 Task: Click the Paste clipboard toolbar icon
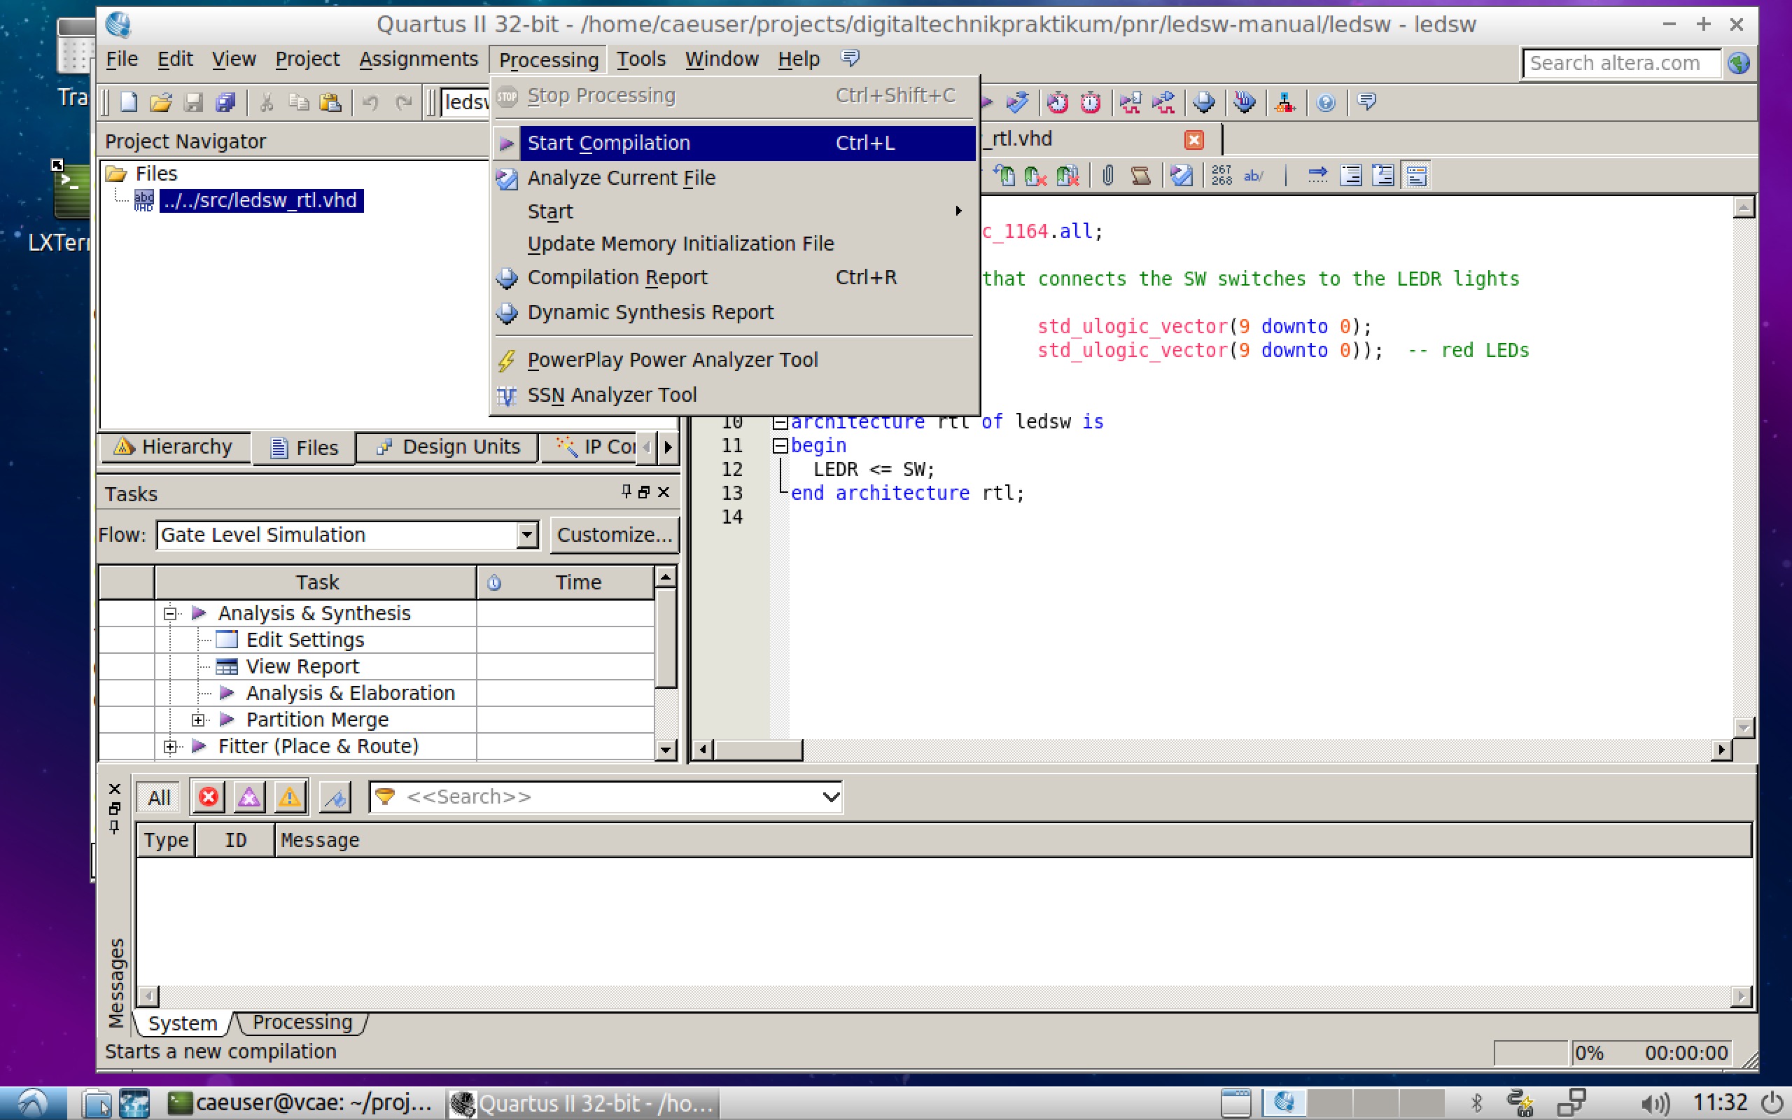coord(330,102)
